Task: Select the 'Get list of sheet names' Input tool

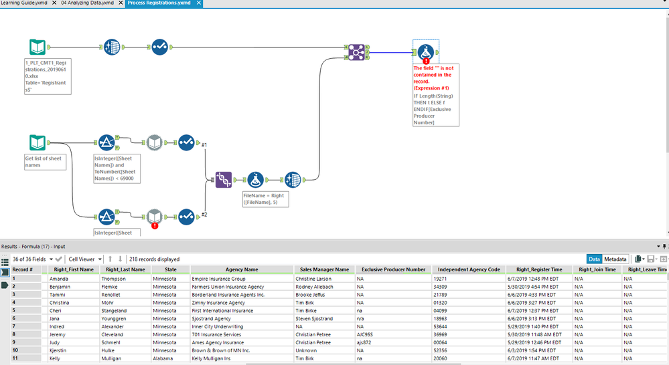Action: coord(38,142)
